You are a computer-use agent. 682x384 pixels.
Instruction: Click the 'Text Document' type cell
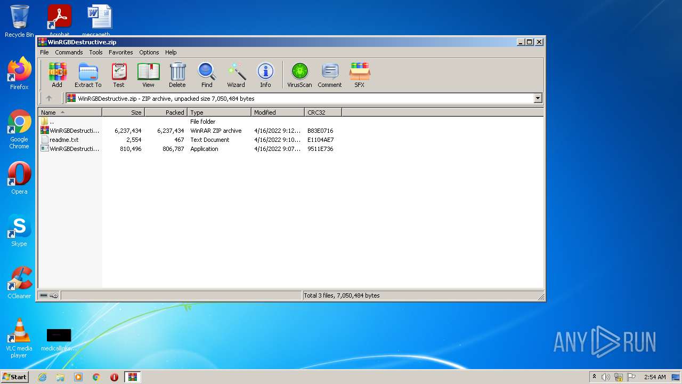(210, 140)
